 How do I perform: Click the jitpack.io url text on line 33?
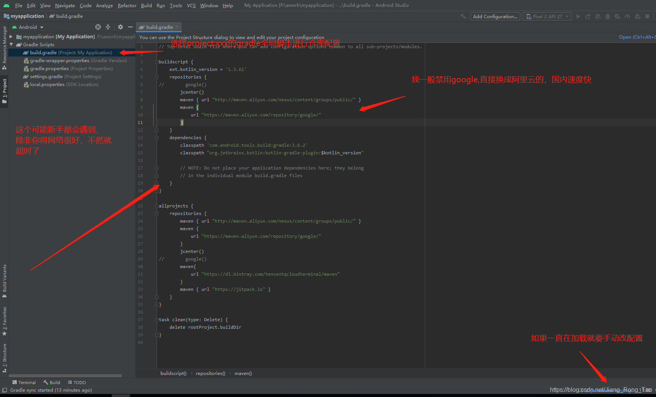coord(238,289)
